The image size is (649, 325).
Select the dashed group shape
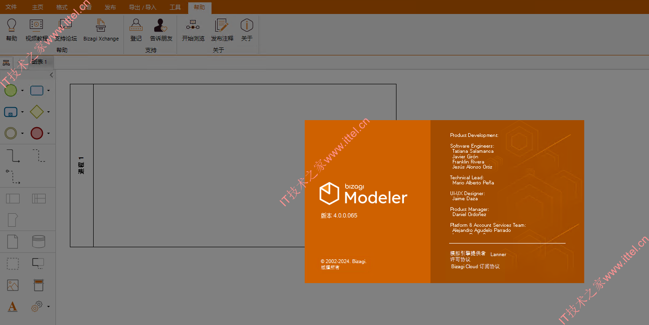click(x=13, y=264)
